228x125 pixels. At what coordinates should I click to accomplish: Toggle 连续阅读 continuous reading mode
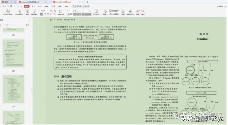click(86, 14)
